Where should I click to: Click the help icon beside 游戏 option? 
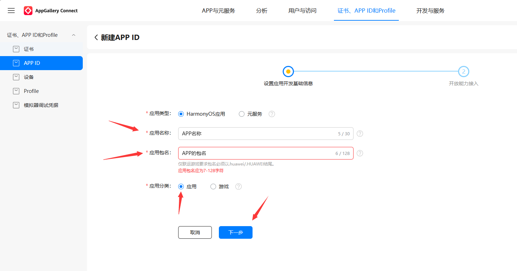coord(239,187)
